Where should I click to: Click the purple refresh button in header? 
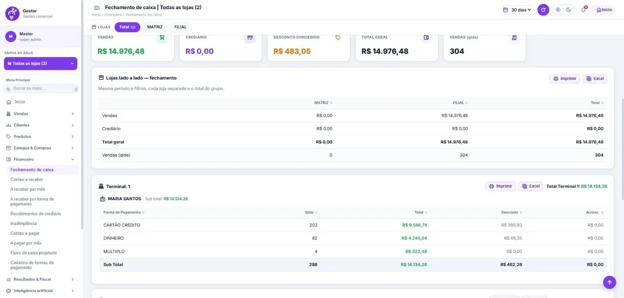coord(543,10)
